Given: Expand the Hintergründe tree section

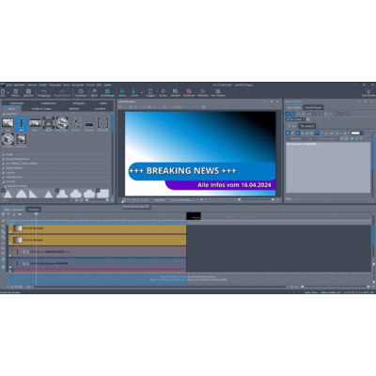Looking at the screenshot, I should 13,177.
